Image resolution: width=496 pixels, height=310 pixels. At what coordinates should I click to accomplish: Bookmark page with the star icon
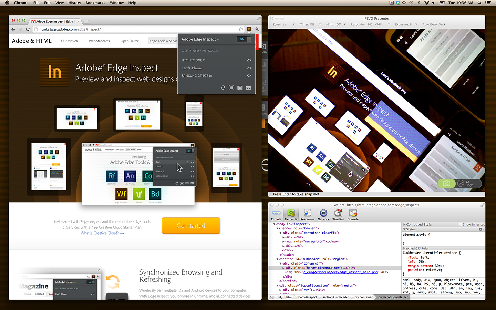pyautogui.click(x=241, y=29)
